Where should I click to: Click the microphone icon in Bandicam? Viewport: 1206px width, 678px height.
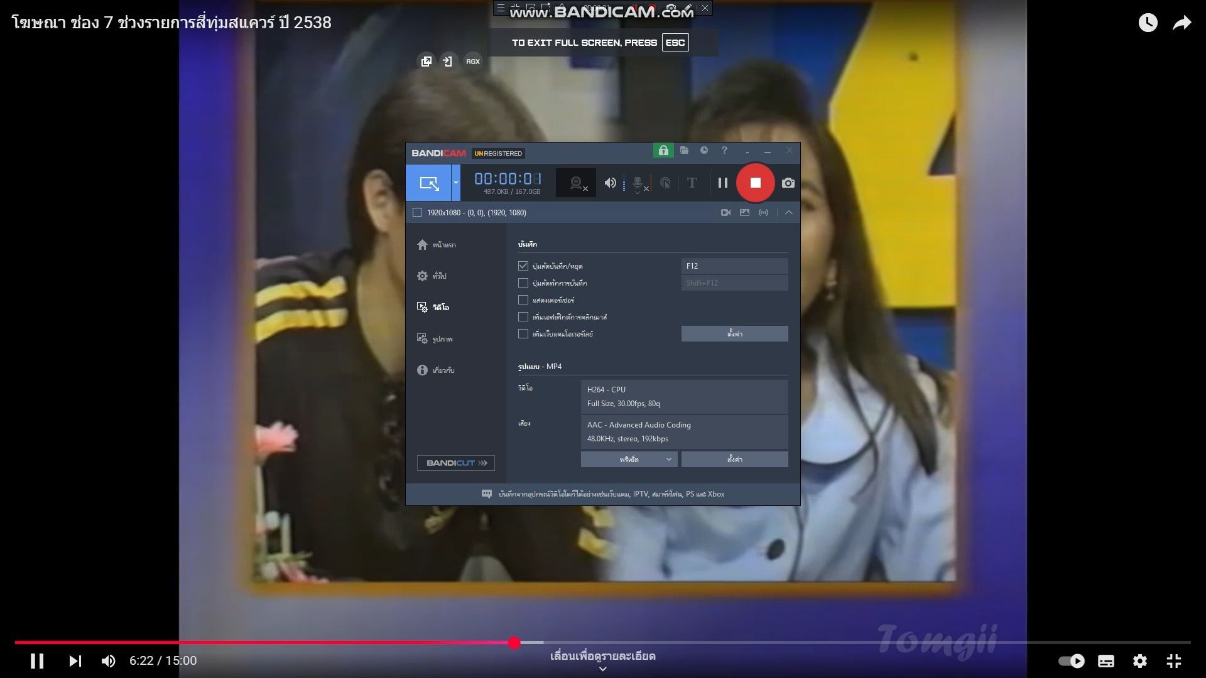coord(638,182)
